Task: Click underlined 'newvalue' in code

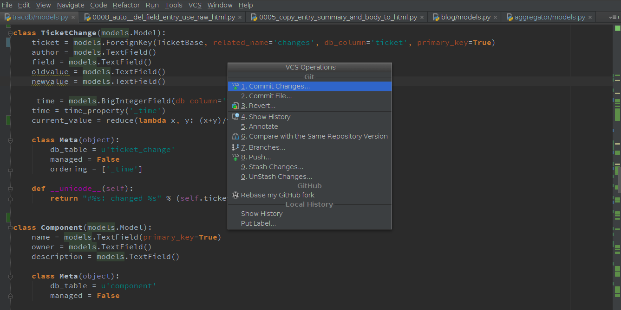Action: tap(50, 82)
